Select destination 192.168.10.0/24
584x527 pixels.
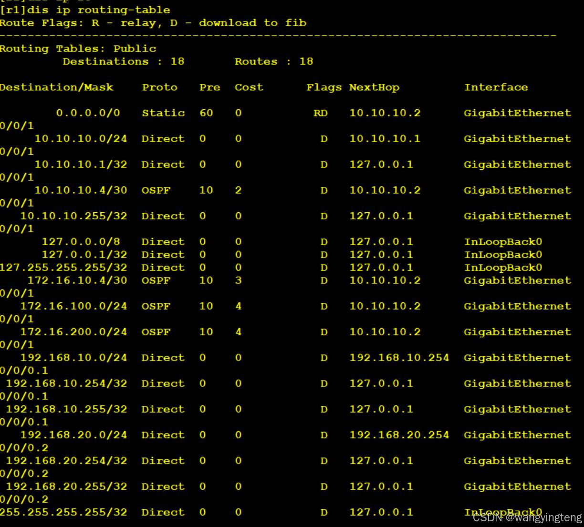coord(73,357)
